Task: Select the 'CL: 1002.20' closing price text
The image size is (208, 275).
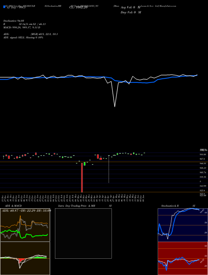Action: [x=78, y=8]
